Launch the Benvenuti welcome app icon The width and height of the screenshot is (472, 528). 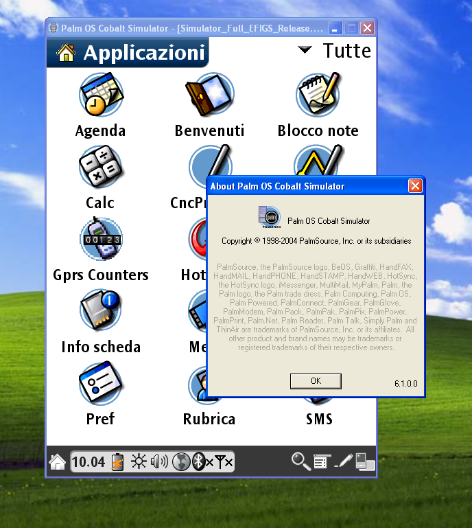coord(210,94)
